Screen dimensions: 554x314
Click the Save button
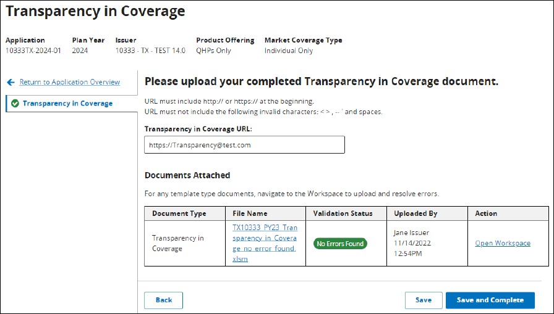click(423, 300)
